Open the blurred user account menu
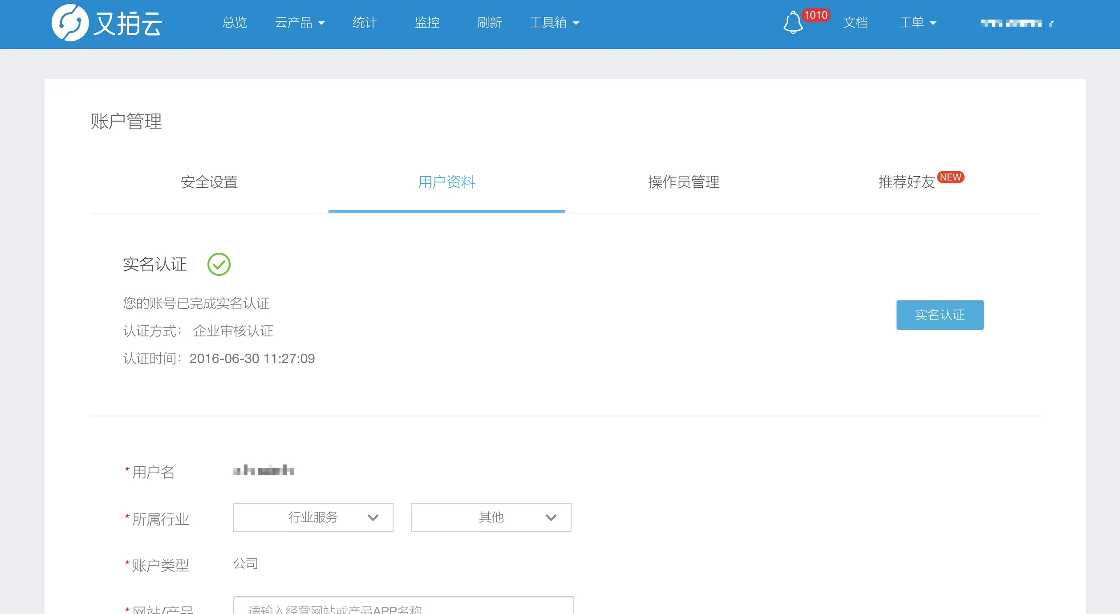 coord(1017,23)
